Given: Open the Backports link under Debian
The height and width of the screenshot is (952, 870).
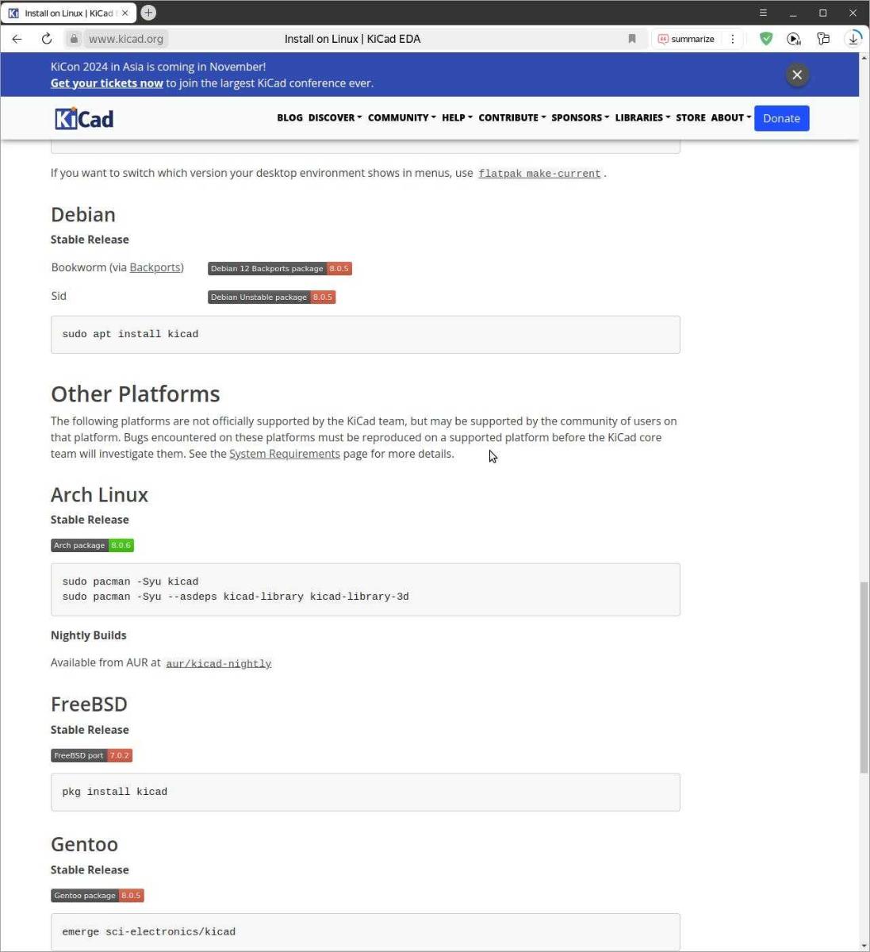Looking at the screenshot, I should pyautogui.click(x=155, y=267).
